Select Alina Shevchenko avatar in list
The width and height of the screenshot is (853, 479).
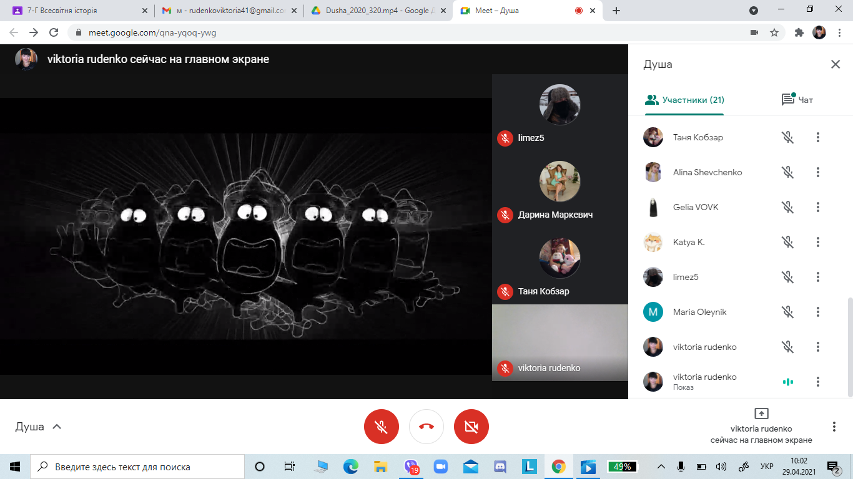point(653,172)
